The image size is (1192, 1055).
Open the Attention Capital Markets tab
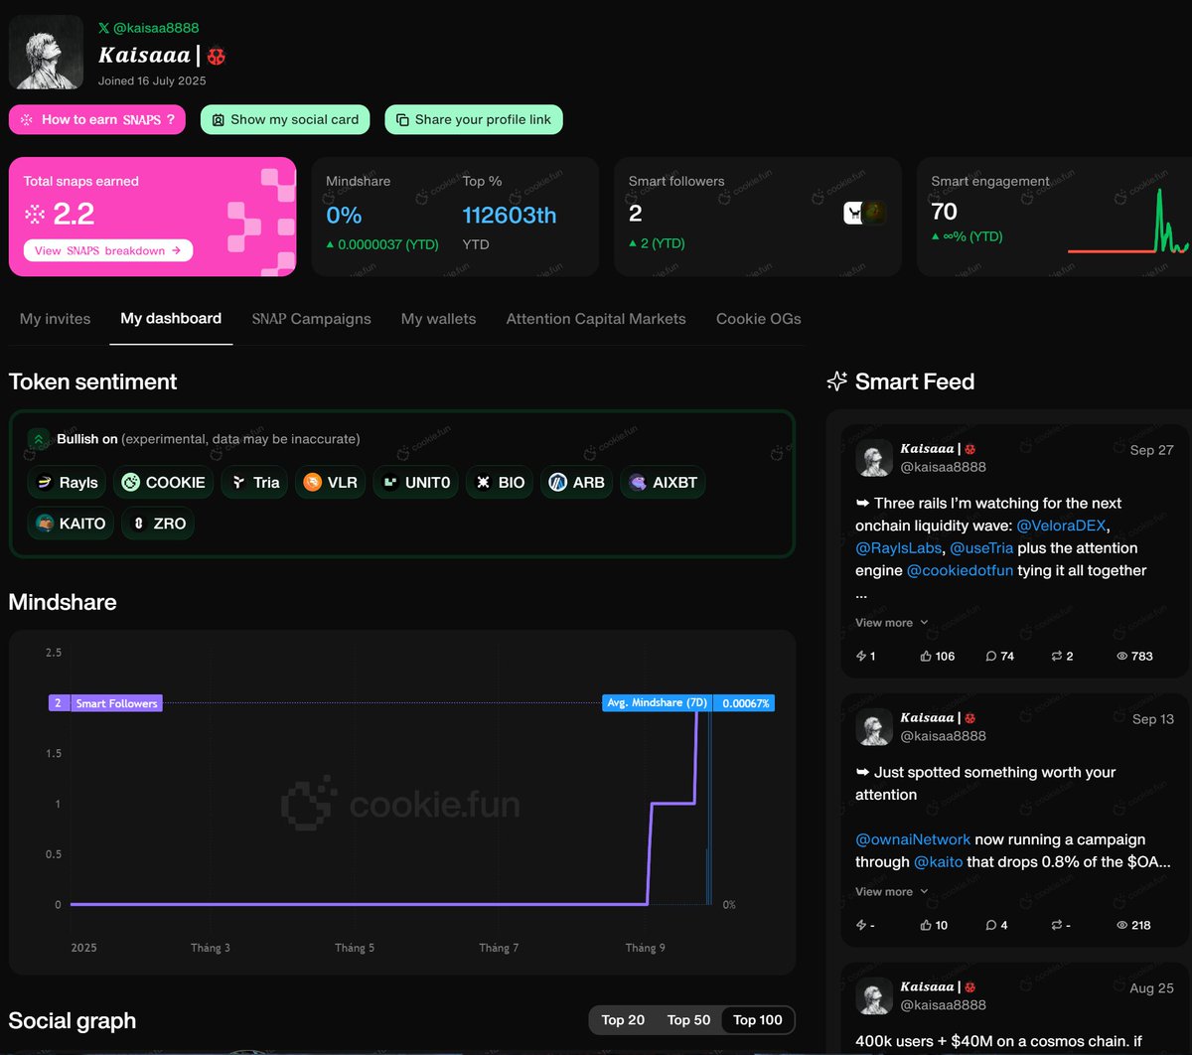[596, 319]
